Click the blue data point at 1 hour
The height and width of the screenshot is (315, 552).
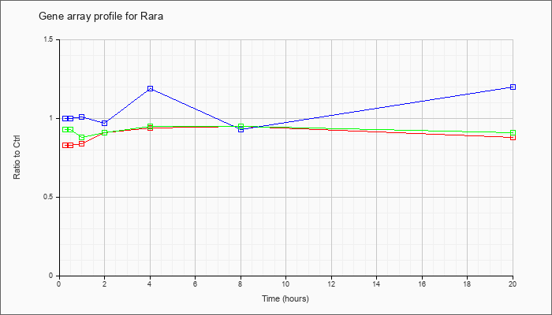[x=82, y=117]
